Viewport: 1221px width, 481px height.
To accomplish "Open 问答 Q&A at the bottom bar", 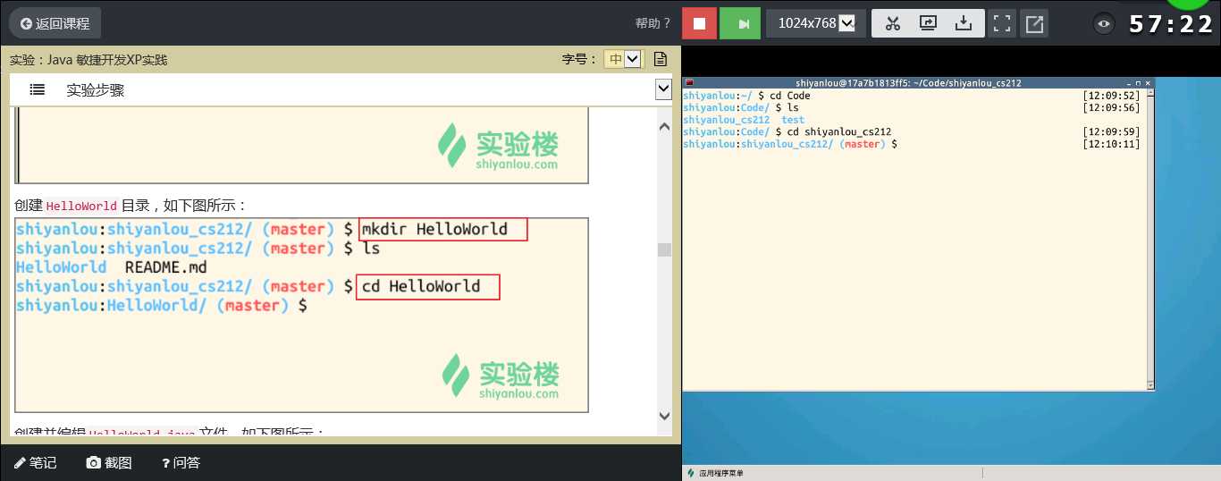I will [x=181, y=462].
